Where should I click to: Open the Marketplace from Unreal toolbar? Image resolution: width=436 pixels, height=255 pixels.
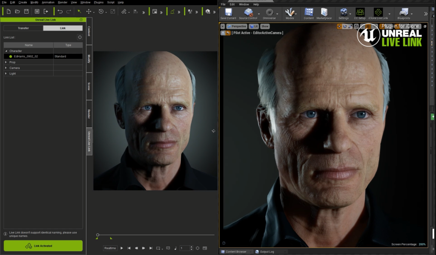pyautogui.click(x=324, y=12)
